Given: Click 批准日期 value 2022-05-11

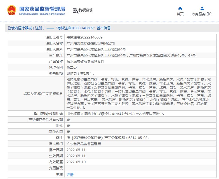Looking at the screenshot, I should tap(76, 150).
